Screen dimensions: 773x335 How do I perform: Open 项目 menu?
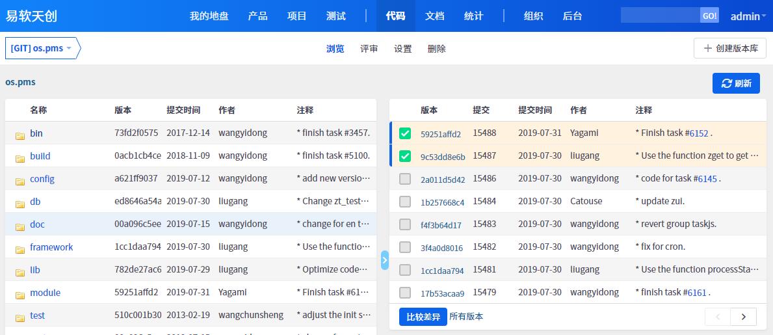(x=296, y=16)
